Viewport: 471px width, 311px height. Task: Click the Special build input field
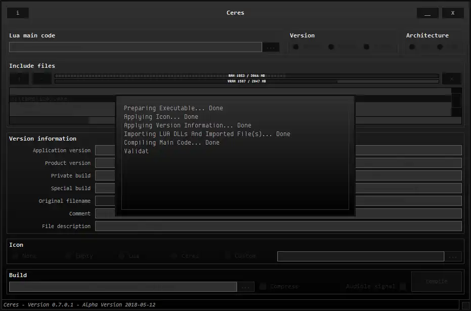(278, 188)
